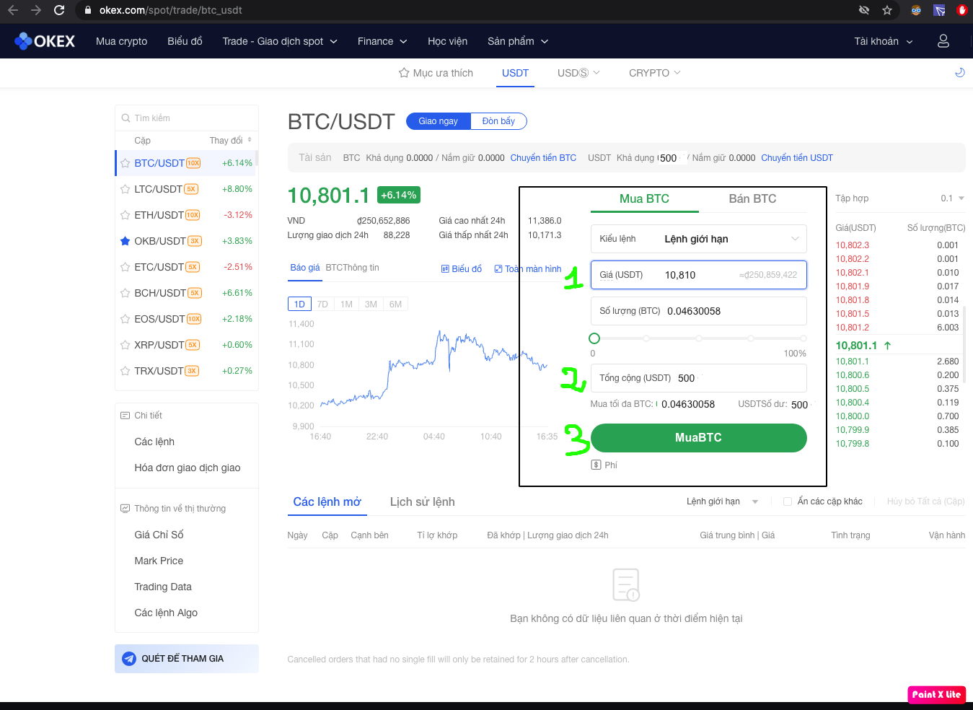Favorite ETH/USDT with star icon
This screenshot has width=973, height=710.
point(126,215)
